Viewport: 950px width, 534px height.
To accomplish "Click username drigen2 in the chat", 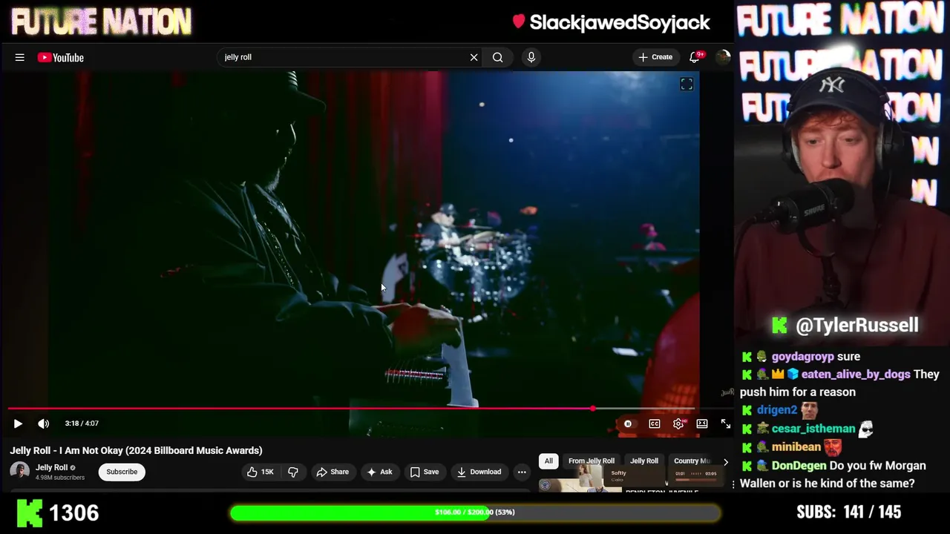I will 776,410.
